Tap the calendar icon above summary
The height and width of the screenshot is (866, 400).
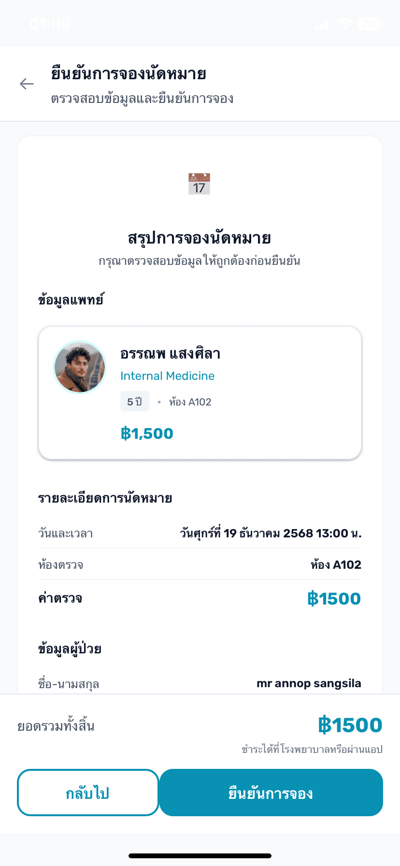[199, 184]
